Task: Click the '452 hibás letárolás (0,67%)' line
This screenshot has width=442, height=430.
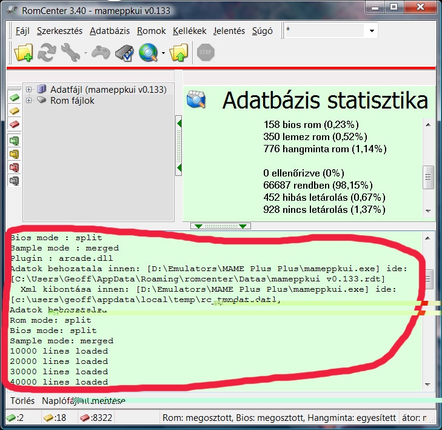Action: pos(324,197)
